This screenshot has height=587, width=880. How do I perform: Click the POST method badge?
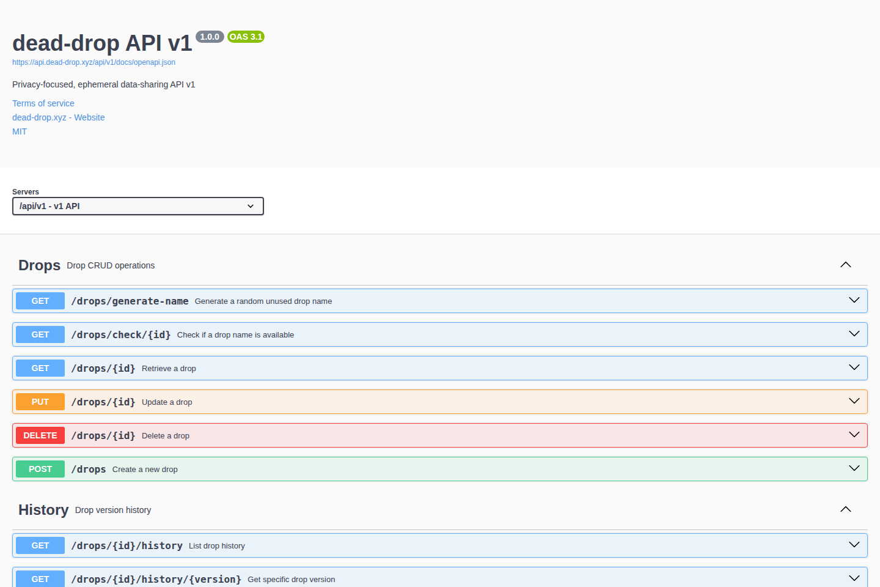40,469
